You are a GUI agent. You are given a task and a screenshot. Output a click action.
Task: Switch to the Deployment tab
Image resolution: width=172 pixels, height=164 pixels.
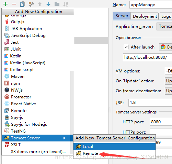pos(145,16)
